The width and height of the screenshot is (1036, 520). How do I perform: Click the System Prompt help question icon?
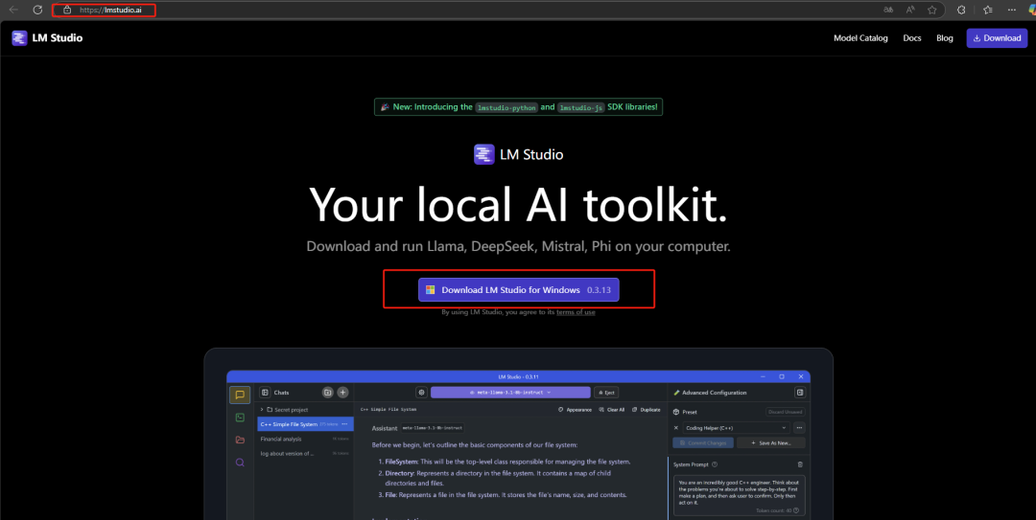(x=715, y=464)
